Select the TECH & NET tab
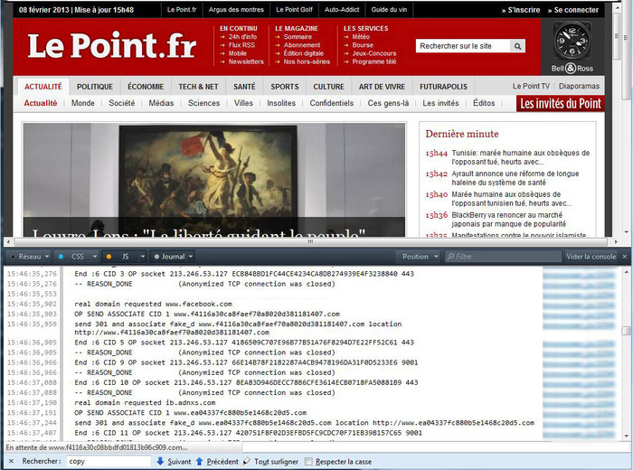633x470 pixels. pos(198,87)
